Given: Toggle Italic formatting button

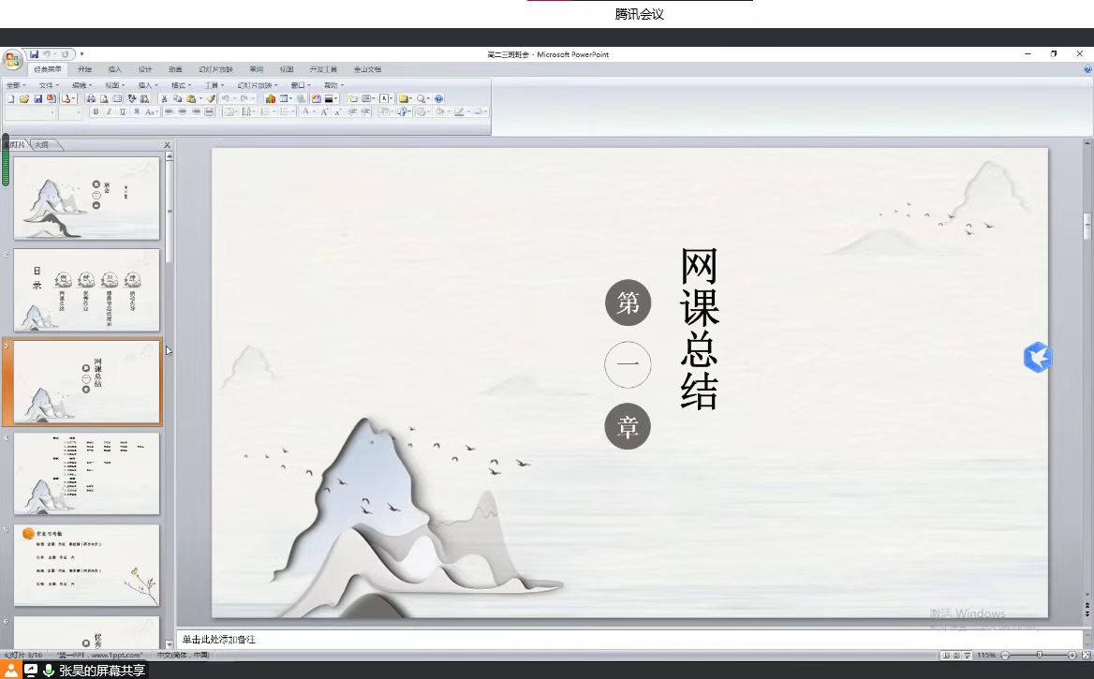Looking at the screenshot, I should click(109, 111).
